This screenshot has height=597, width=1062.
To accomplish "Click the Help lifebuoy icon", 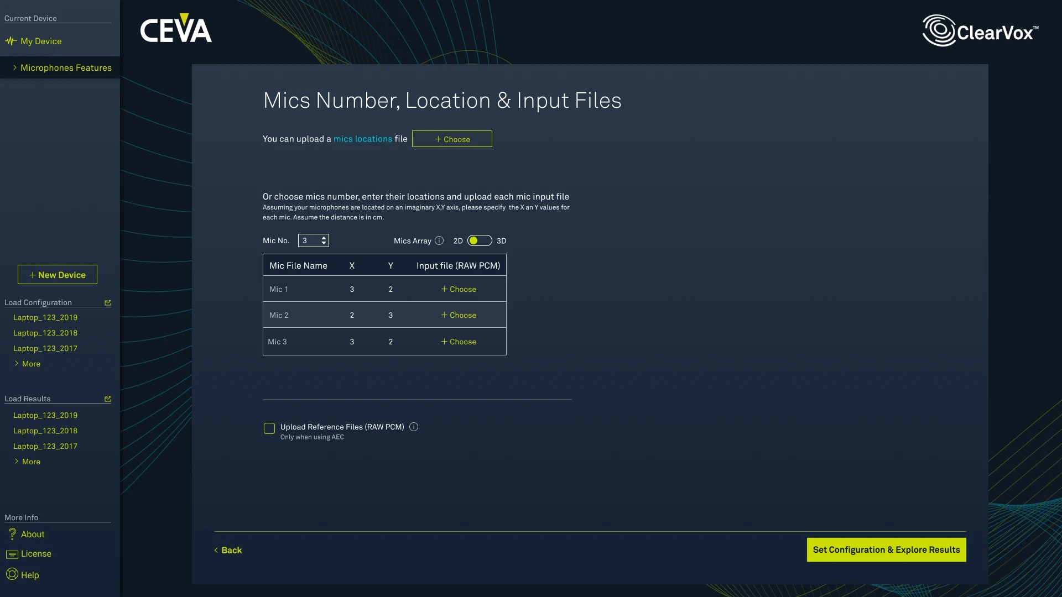I will (12, 574).
